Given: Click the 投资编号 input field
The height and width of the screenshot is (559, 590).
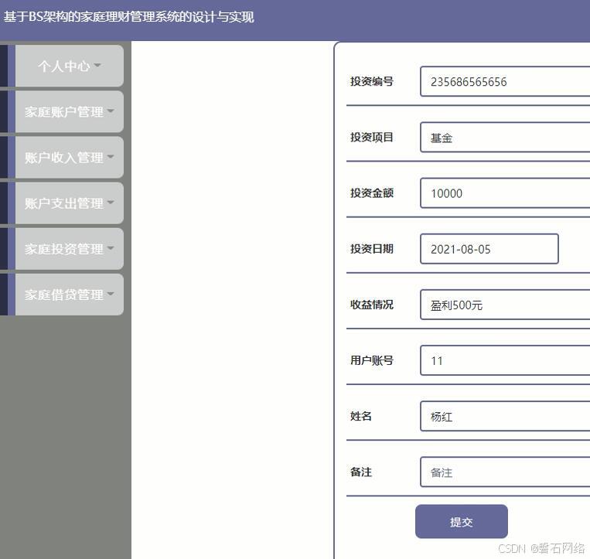Looking at the screenshot, I should [505, 82].
